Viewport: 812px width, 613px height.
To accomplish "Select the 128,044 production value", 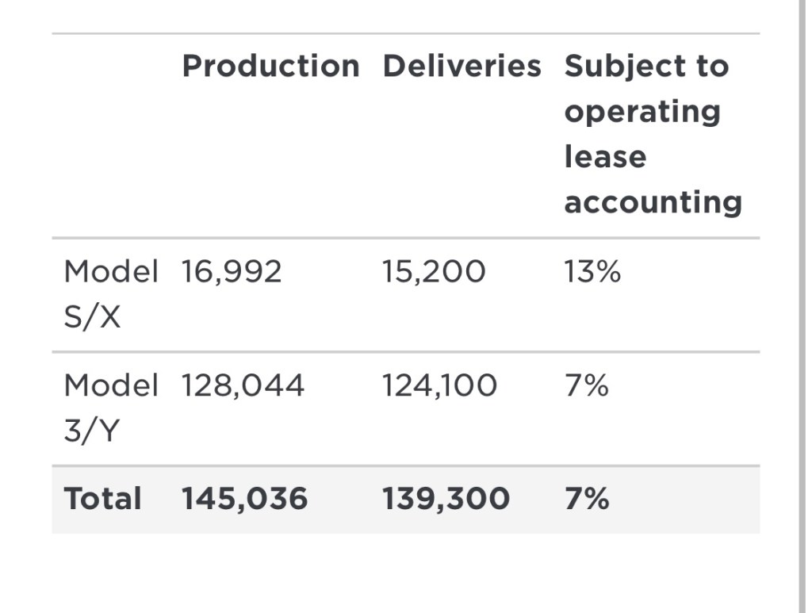I will [243, 386].
